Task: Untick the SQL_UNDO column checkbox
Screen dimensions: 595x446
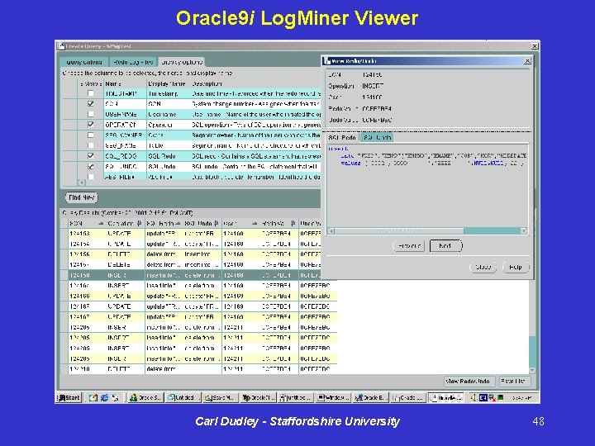Action: coord(90,166)
